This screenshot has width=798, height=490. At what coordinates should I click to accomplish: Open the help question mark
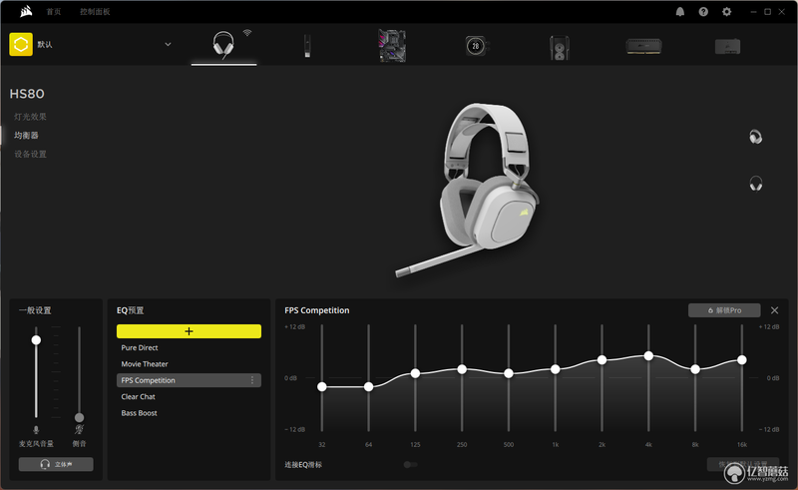pyautogui.click(x=703, y=12)
